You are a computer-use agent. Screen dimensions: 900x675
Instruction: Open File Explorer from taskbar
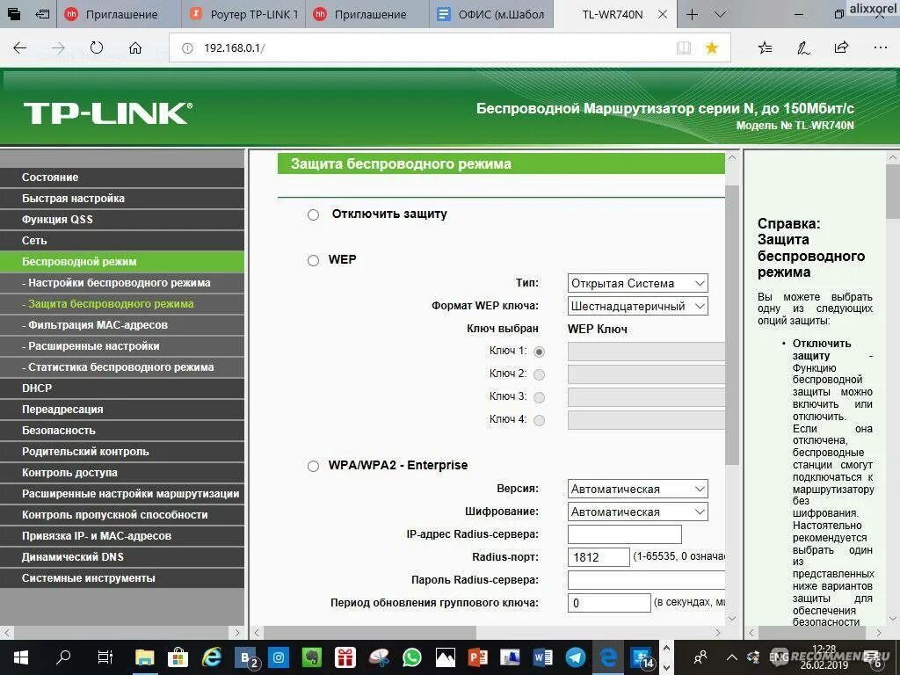point(145,657)
